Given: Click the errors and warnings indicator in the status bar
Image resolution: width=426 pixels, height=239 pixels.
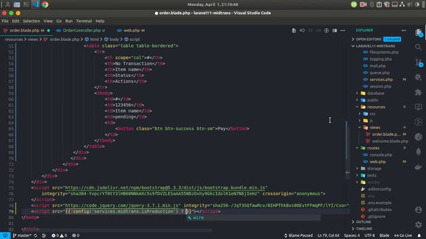Looking at the screenshot, I should [x=59, y=236].
